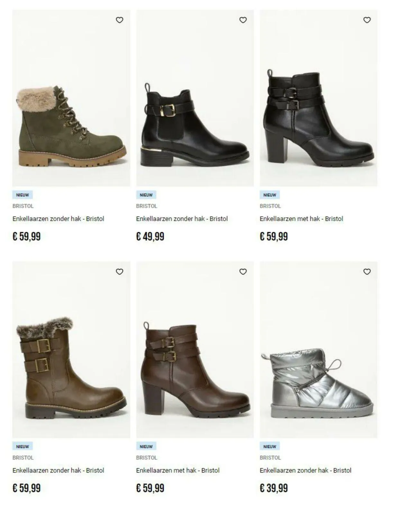Select the NIEUW badge under silver boot
402x507 pixels.
[x=270, y=446]
